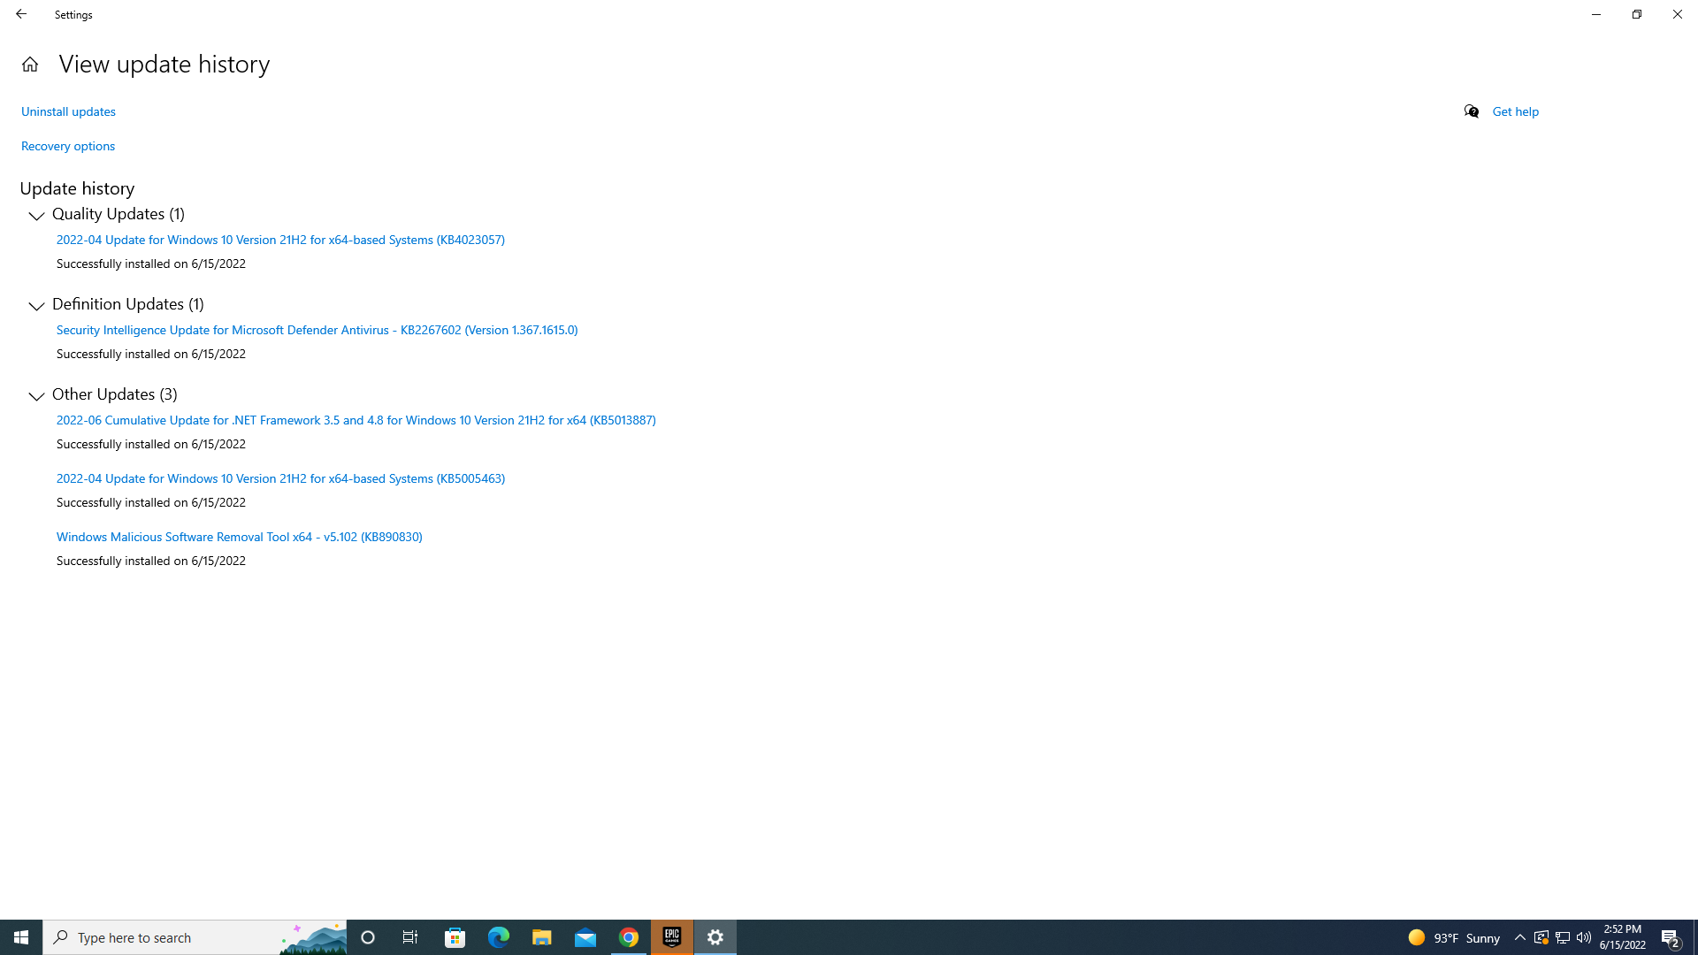1698x955 pixels.
Task: Open the Start menu
Action: point(21,936)
